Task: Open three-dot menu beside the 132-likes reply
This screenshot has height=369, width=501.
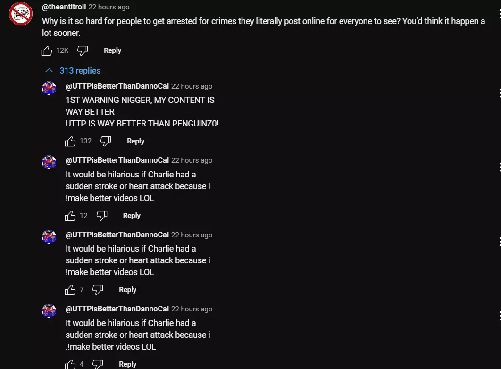Action: [499, 92]
